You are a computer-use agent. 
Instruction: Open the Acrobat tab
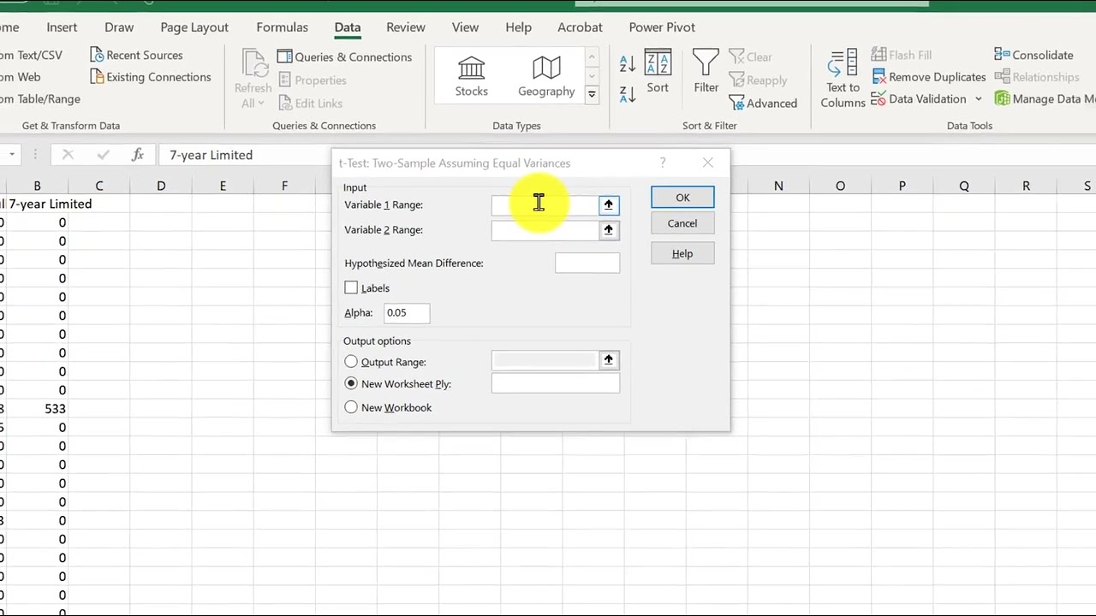pyautogui.click(x=580, y=27)
